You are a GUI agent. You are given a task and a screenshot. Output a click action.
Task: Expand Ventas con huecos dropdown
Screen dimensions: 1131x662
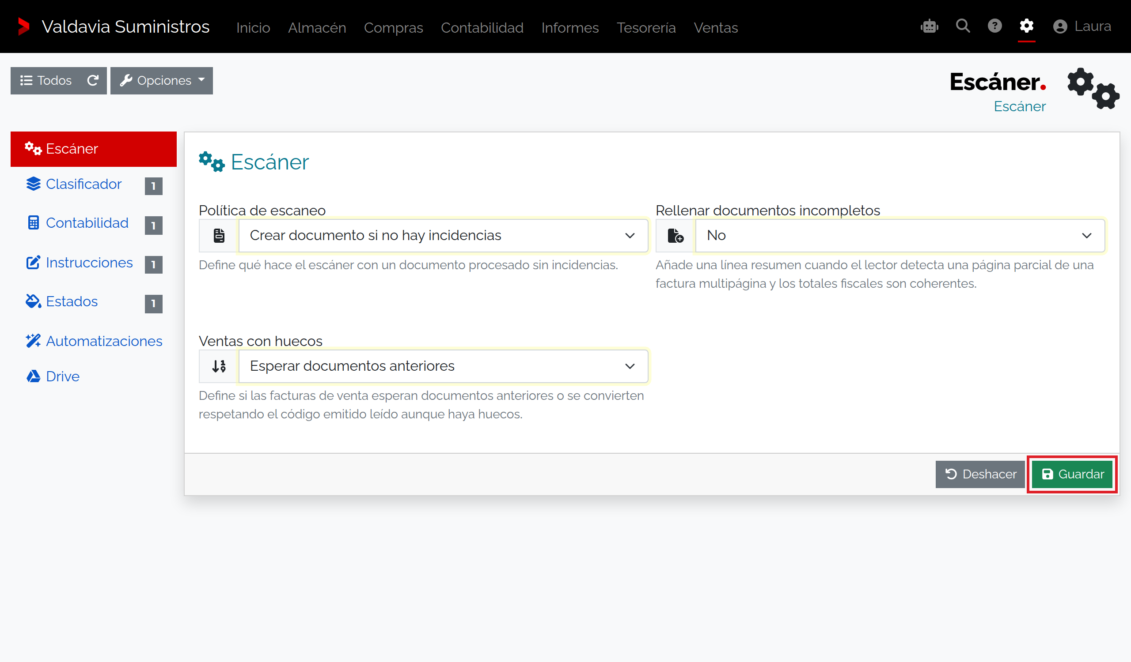pos(443,366)
